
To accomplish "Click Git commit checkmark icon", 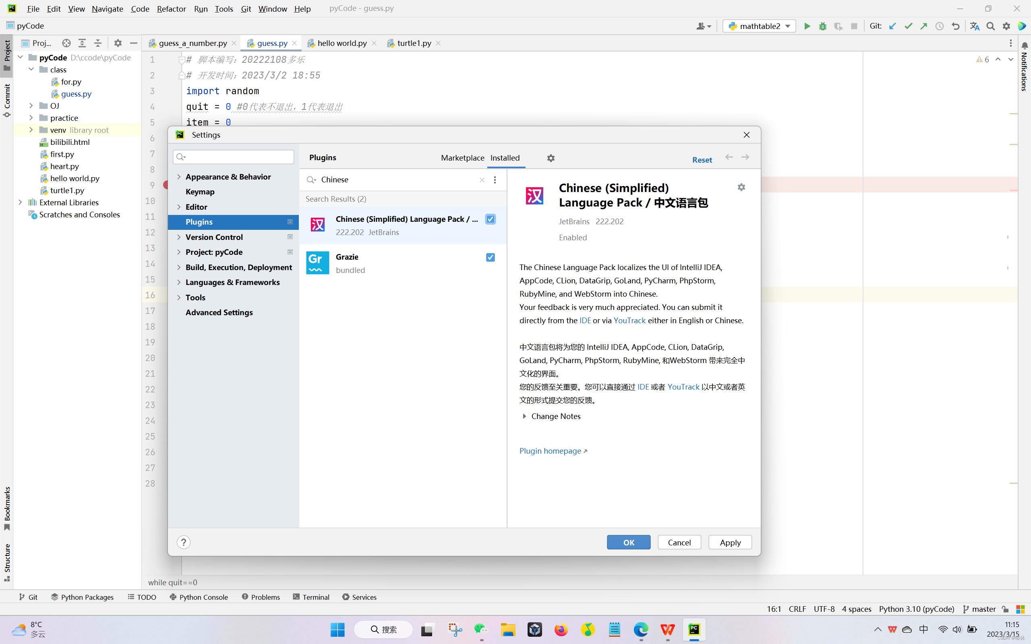I will (x=908, y=26).
